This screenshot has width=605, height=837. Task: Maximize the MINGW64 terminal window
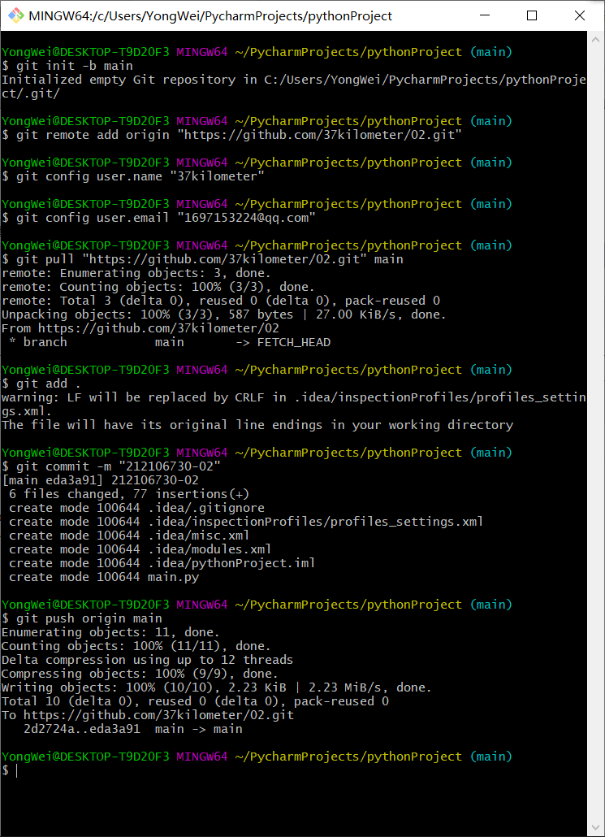point(532,15)
